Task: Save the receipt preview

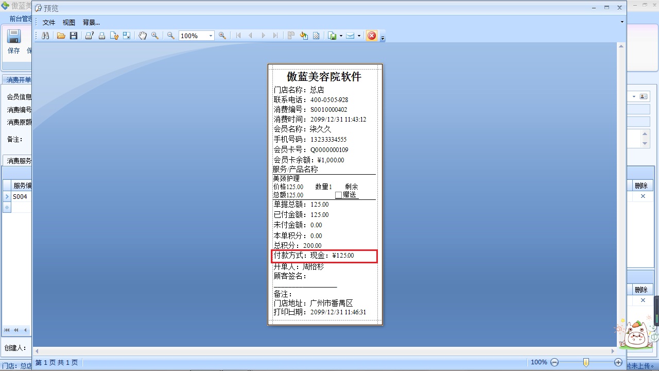Action: click(x=74, y=36)
